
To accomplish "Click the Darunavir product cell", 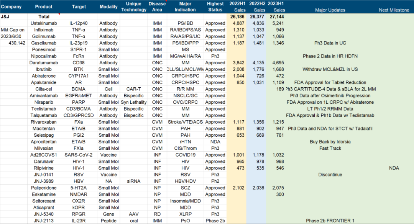I will pyautogui.click(x=44, y=162).
